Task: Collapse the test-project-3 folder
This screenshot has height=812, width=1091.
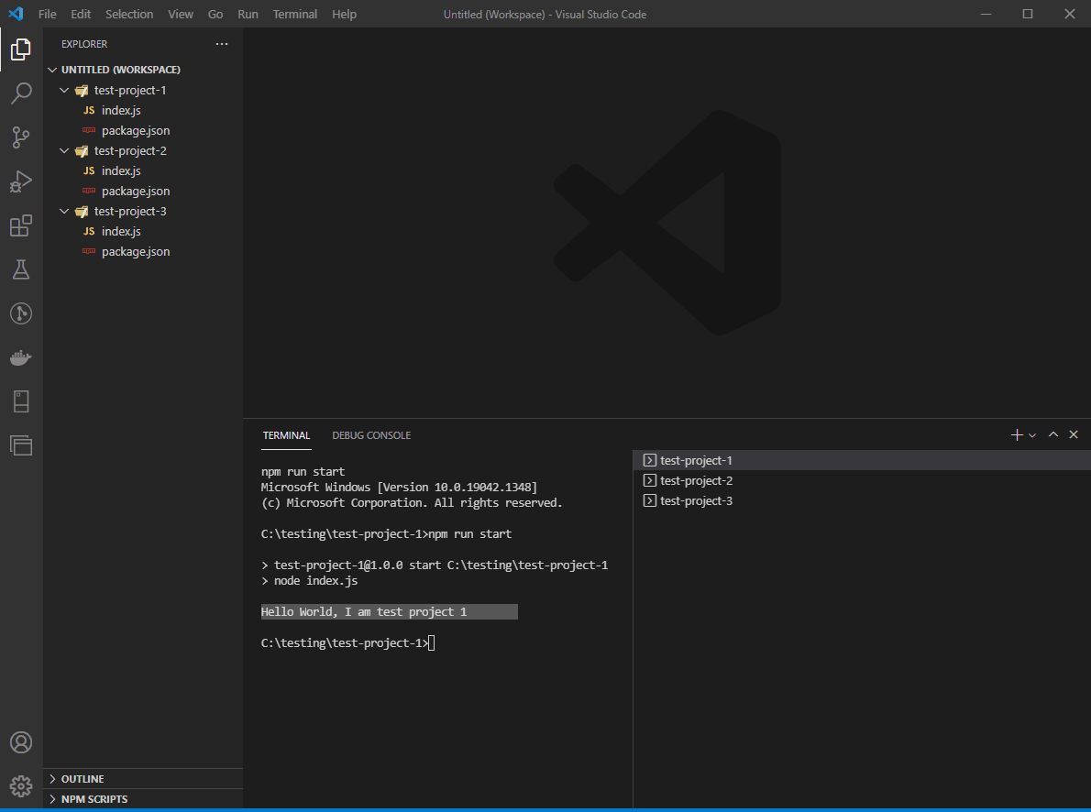Action: [143, 211]
